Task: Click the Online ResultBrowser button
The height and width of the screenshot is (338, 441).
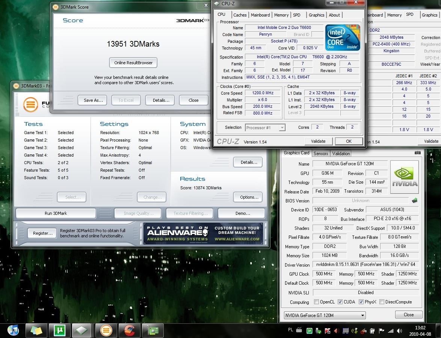Action: click(x=133, y=63)
